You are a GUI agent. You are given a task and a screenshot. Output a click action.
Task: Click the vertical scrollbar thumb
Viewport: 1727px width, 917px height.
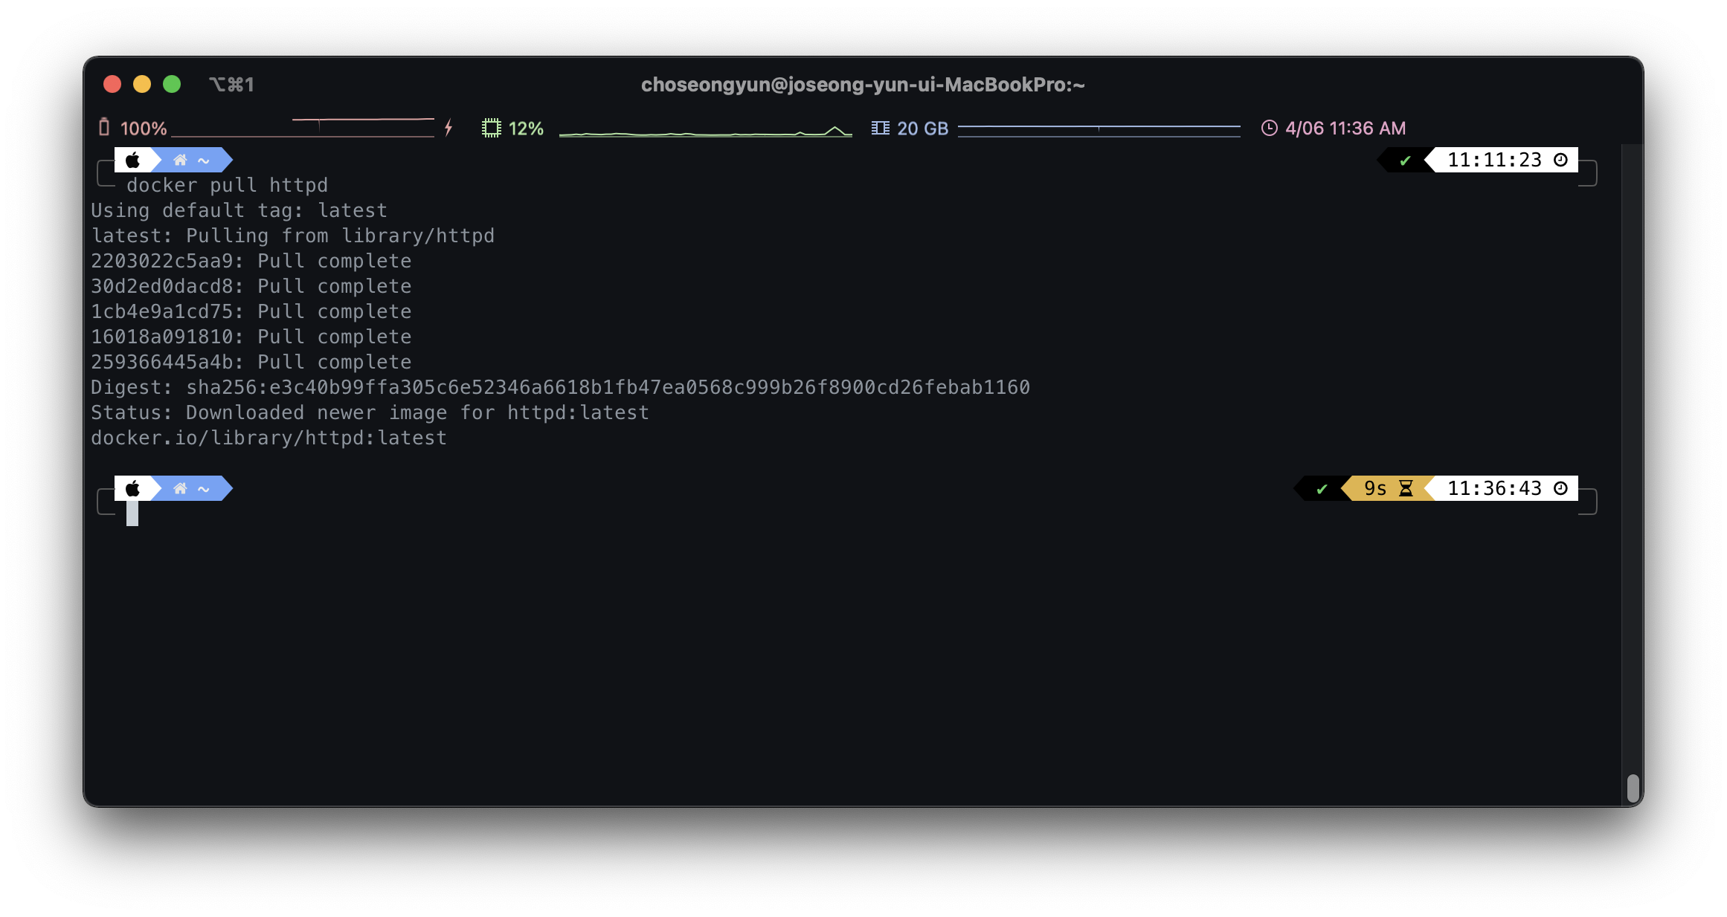point(1633,788)
